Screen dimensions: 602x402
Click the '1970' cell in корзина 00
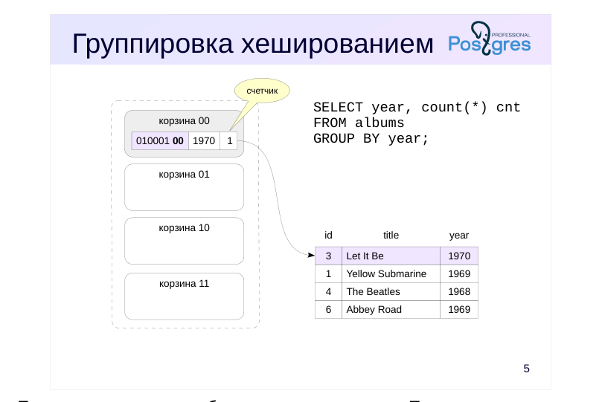(x=204, y=140)
